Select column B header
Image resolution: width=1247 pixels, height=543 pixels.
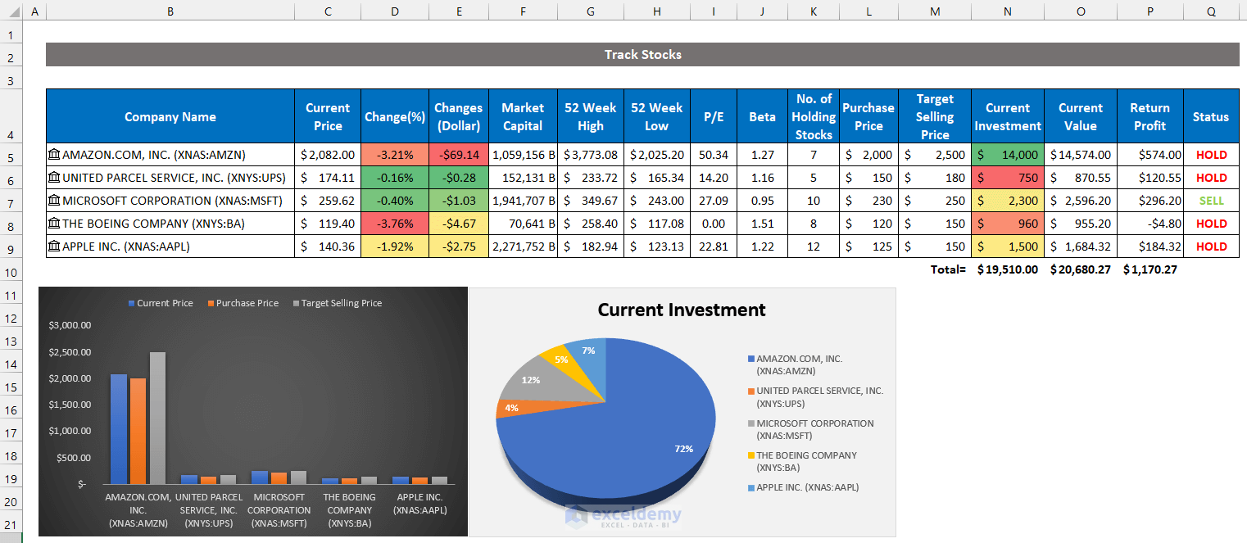170,11
